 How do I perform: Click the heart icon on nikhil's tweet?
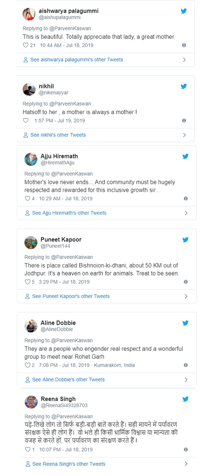coord(25,121)
